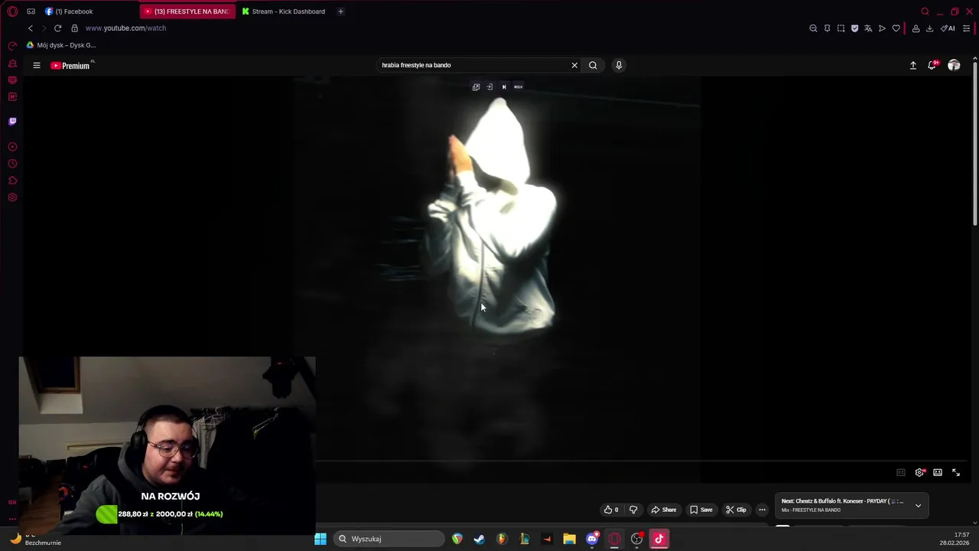Image resolution: width=979 pixels, height=551 pixels.
Task: Save the video to a playlist
Action: click(701, 510)
